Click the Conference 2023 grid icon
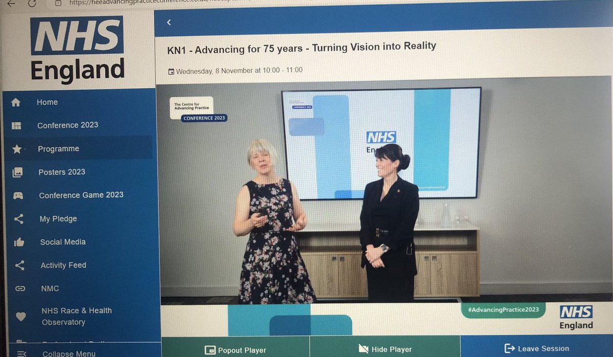The height and width of the screenshot is (357, 613). (16, 126)
